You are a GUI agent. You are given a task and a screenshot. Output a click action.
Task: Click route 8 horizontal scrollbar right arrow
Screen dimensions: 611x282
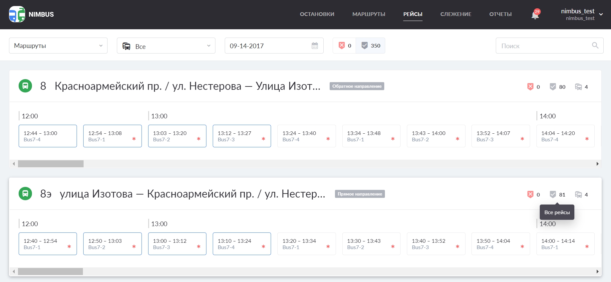[x=597, y=164]
